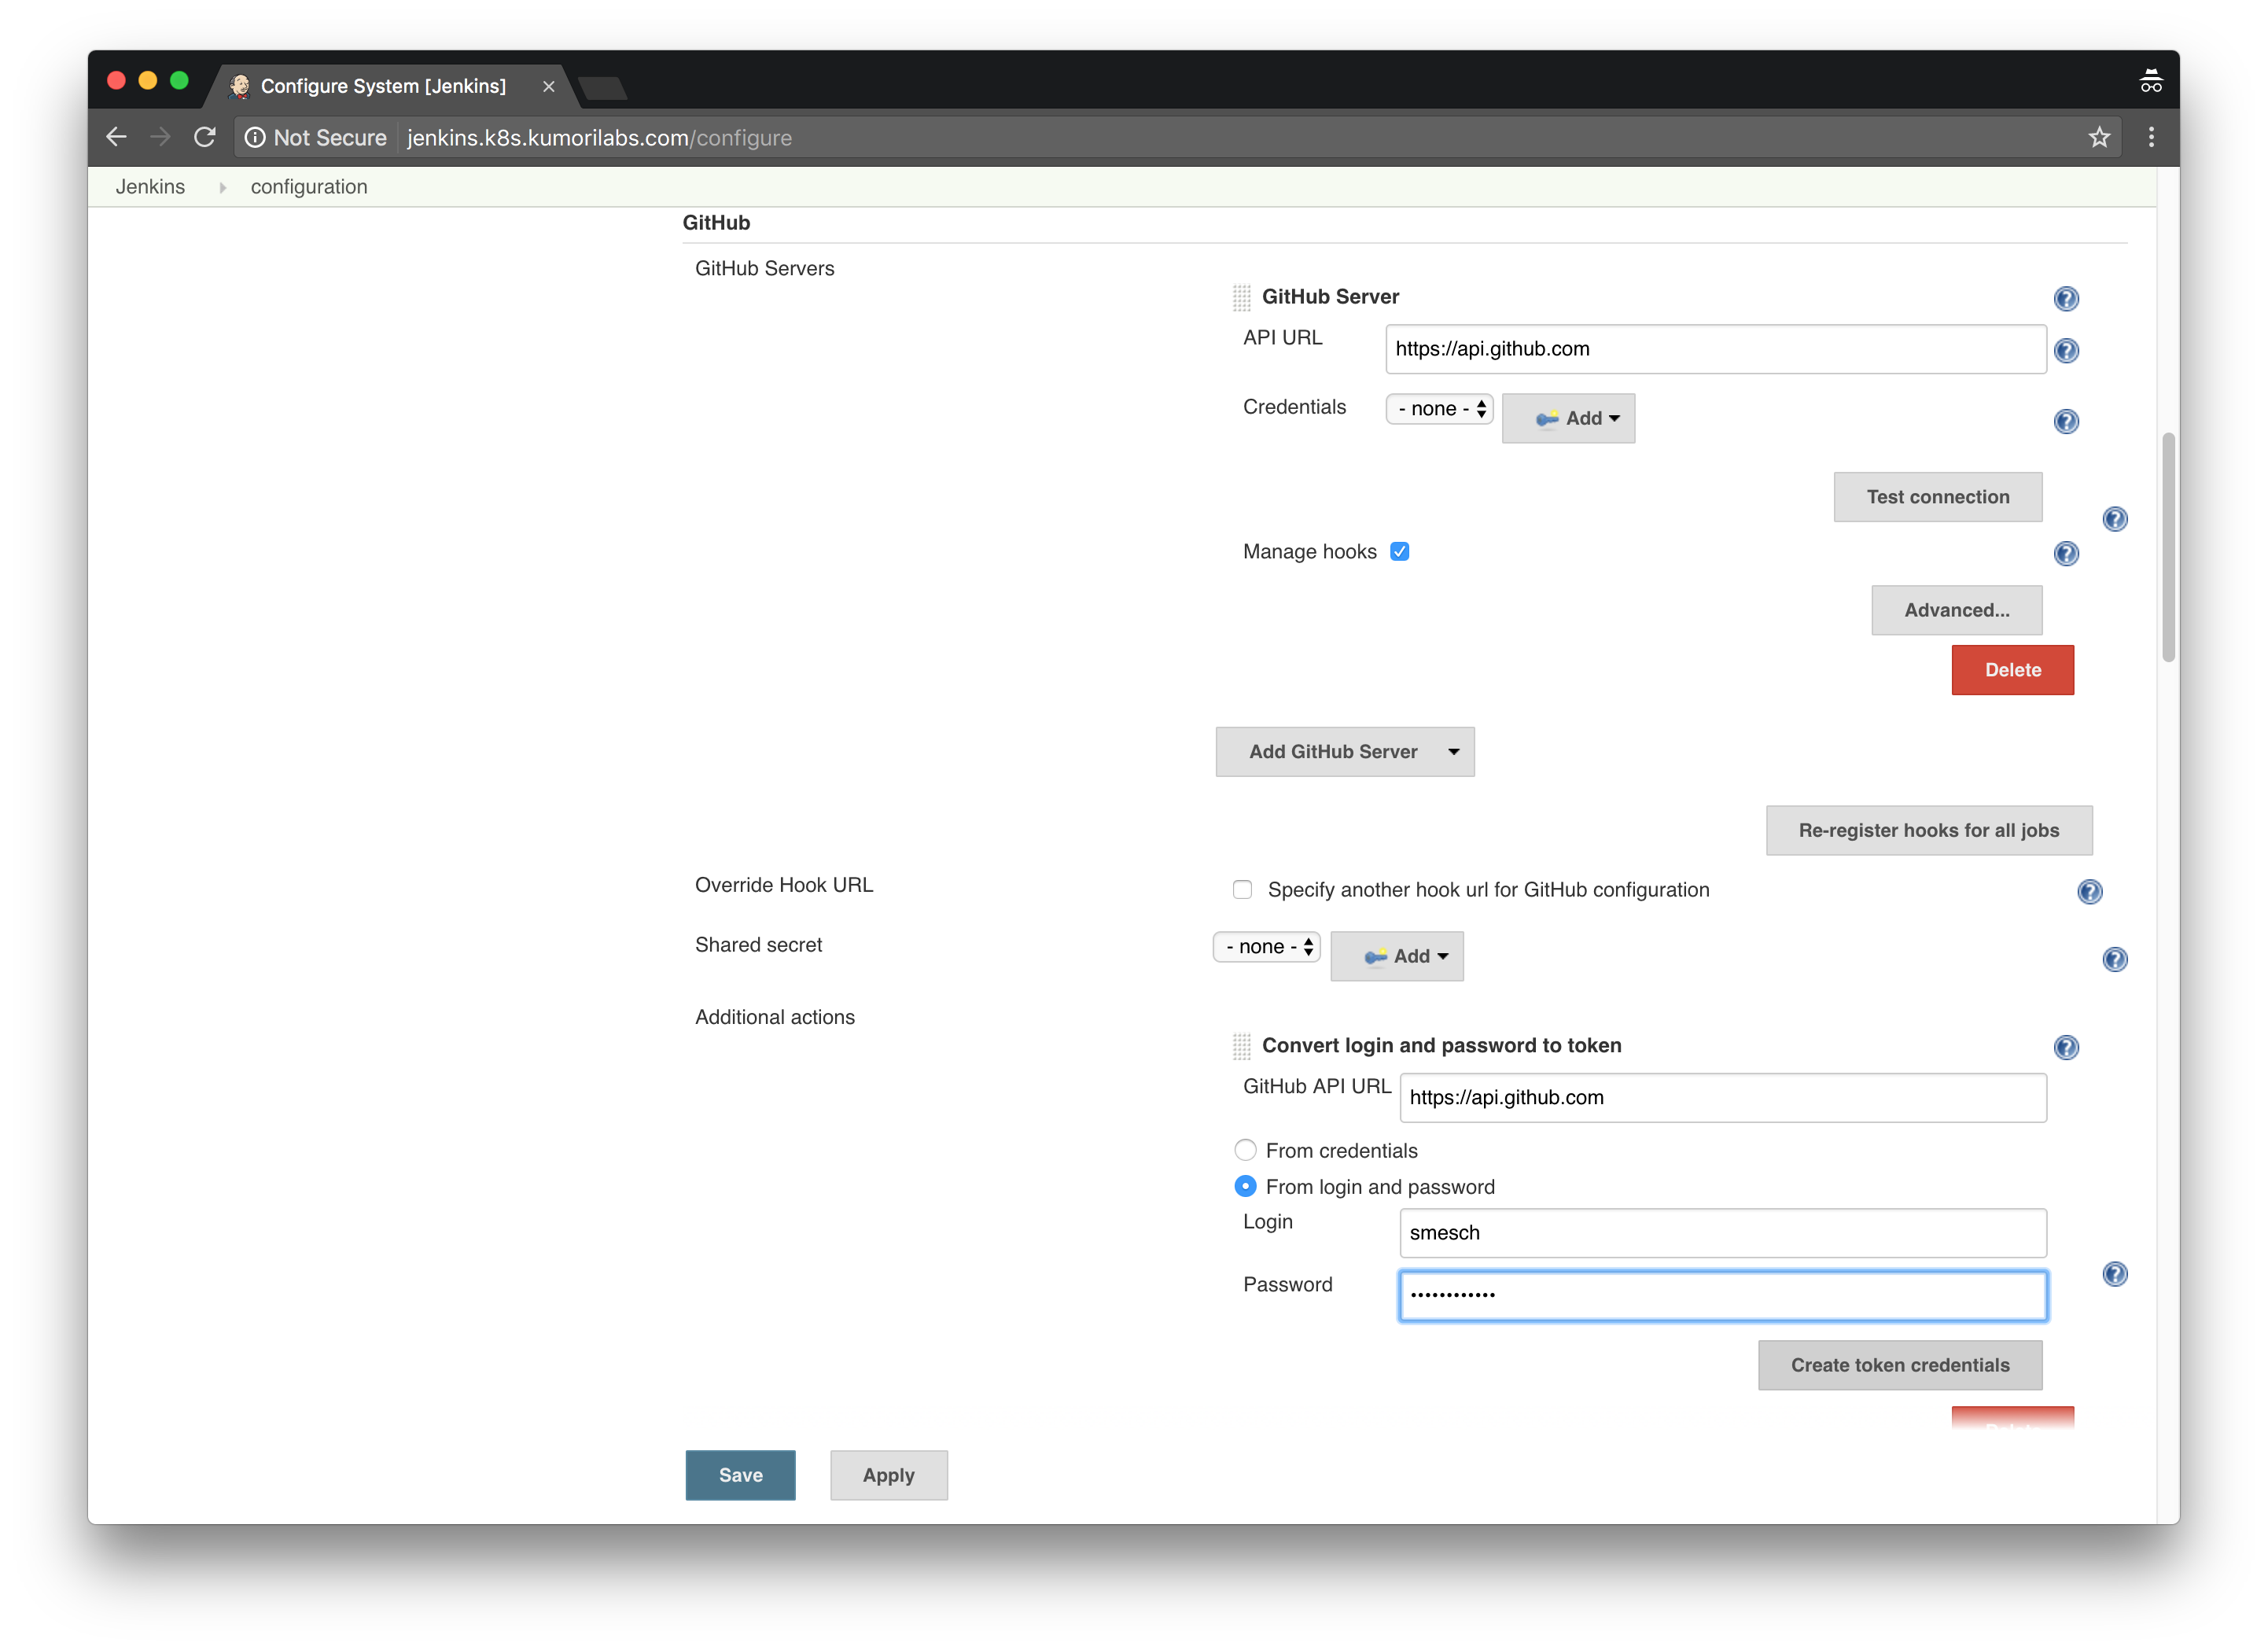
Task: Click the Login input field
Action: (1722, 1231)
